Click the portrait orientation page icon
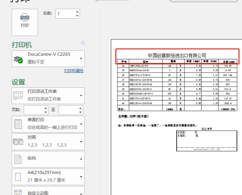This screenshot has height=195, width=242. (18, 159)
